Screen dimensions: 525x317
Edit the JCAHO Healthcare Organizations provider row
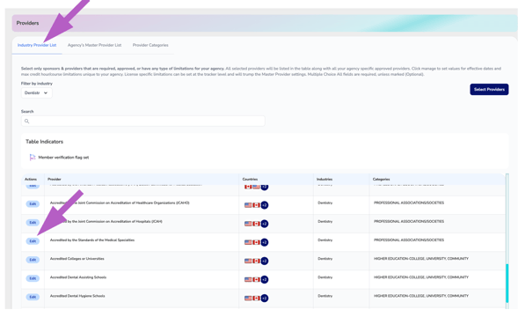[33, 204]
